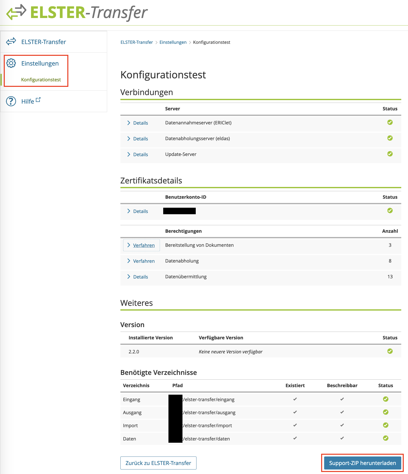This screenshot has width=408, height=474.
Task: Click the Hilfe question mark icon
Action: (x=11, y=101)
